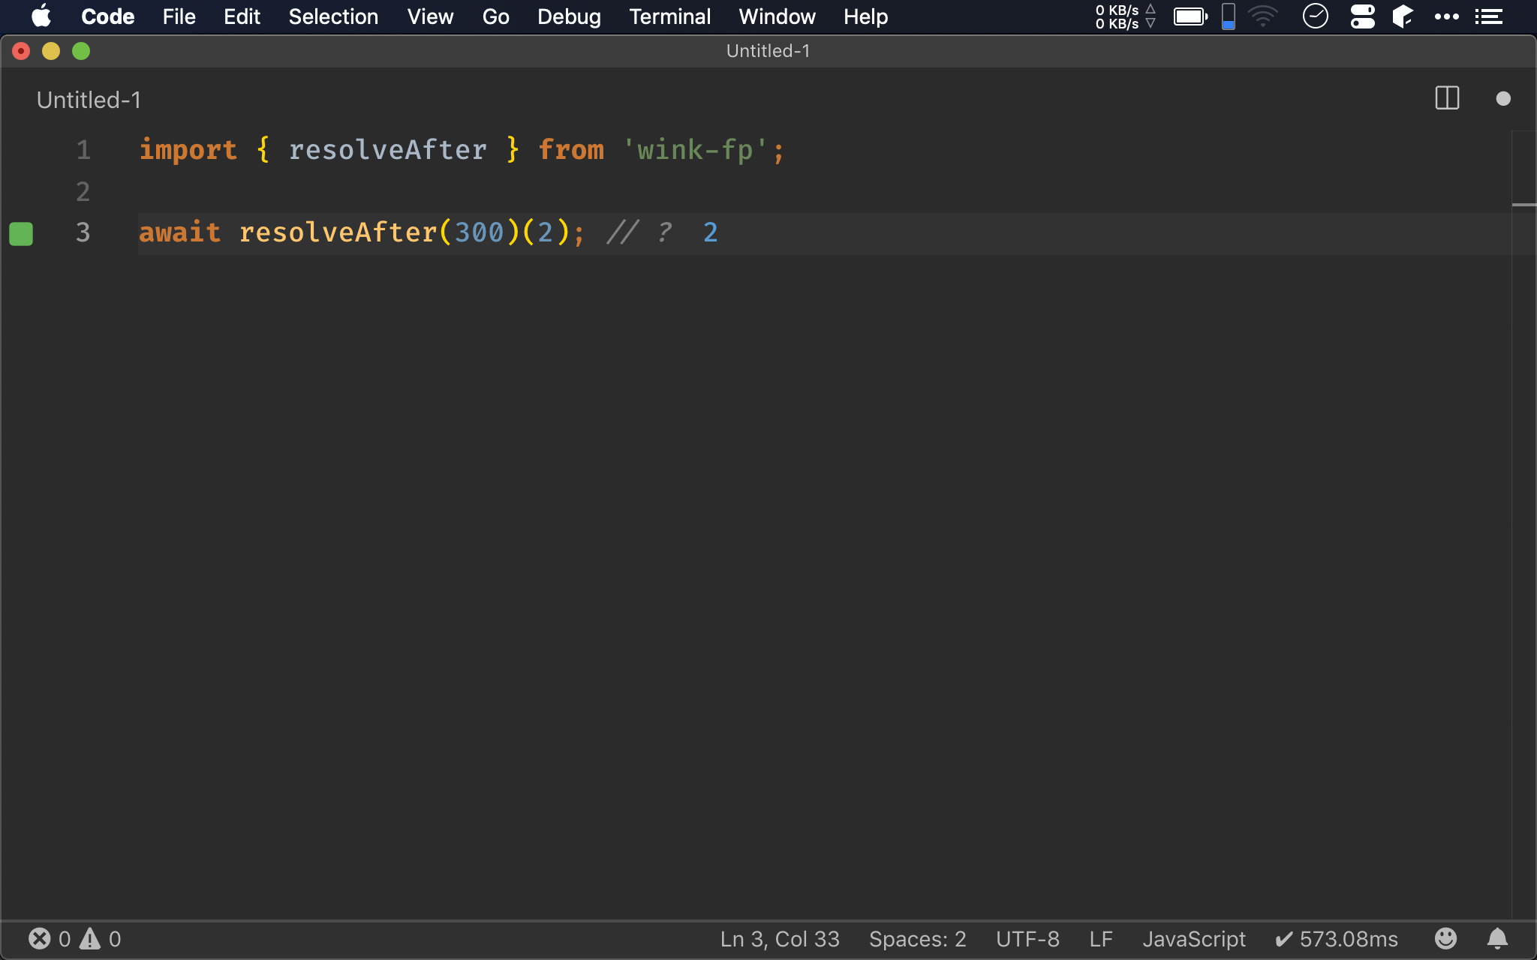Click the smiley feedback icon

[1445, 938]
